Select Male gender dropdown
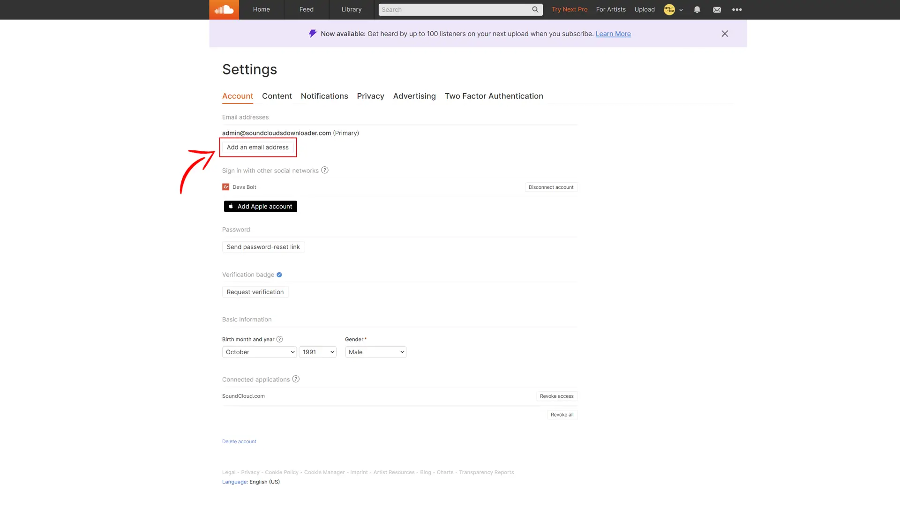Screen dimensions: 900x506 tap(375, 352)
